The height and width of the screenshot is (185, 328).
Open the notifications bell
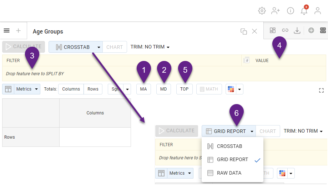tap(304, 11)
